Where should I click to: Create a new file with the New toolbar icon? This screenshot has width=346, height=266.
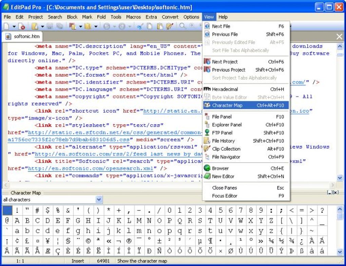[7, 26]
